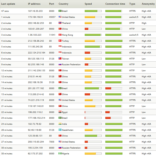Click connection time bar for 196.202.116.2
The width and height of the screenshot is (156, 156).
click(114, 112)
